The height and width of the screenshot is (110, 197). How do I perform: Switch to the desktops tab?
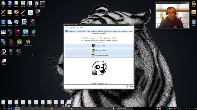pos(124,31)
